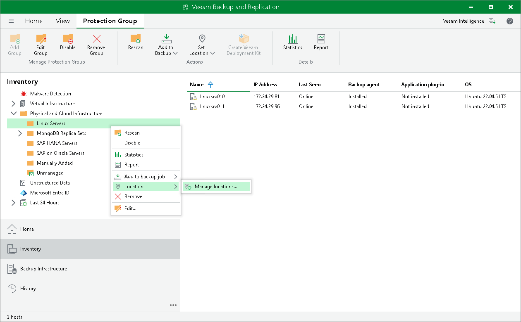This screenshot has width=521, height=322.
Task: Click Malware Detection bug icon
Action: tap(23, 94)
